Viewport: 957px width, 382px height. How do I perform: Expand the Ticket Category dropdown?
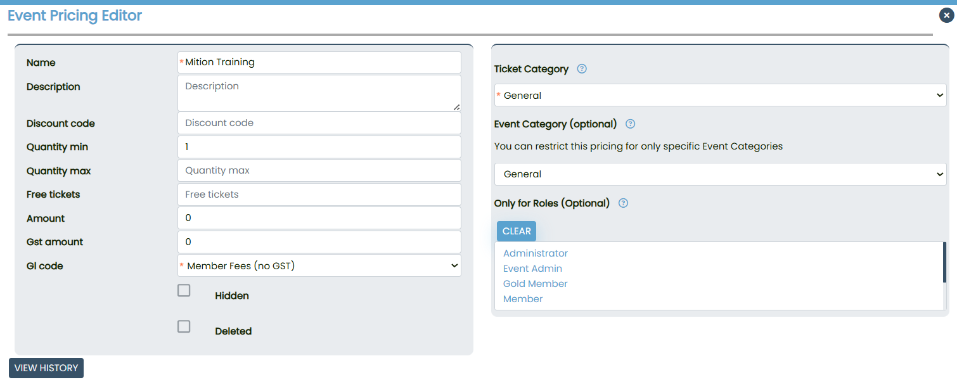(x=720, y=96)
